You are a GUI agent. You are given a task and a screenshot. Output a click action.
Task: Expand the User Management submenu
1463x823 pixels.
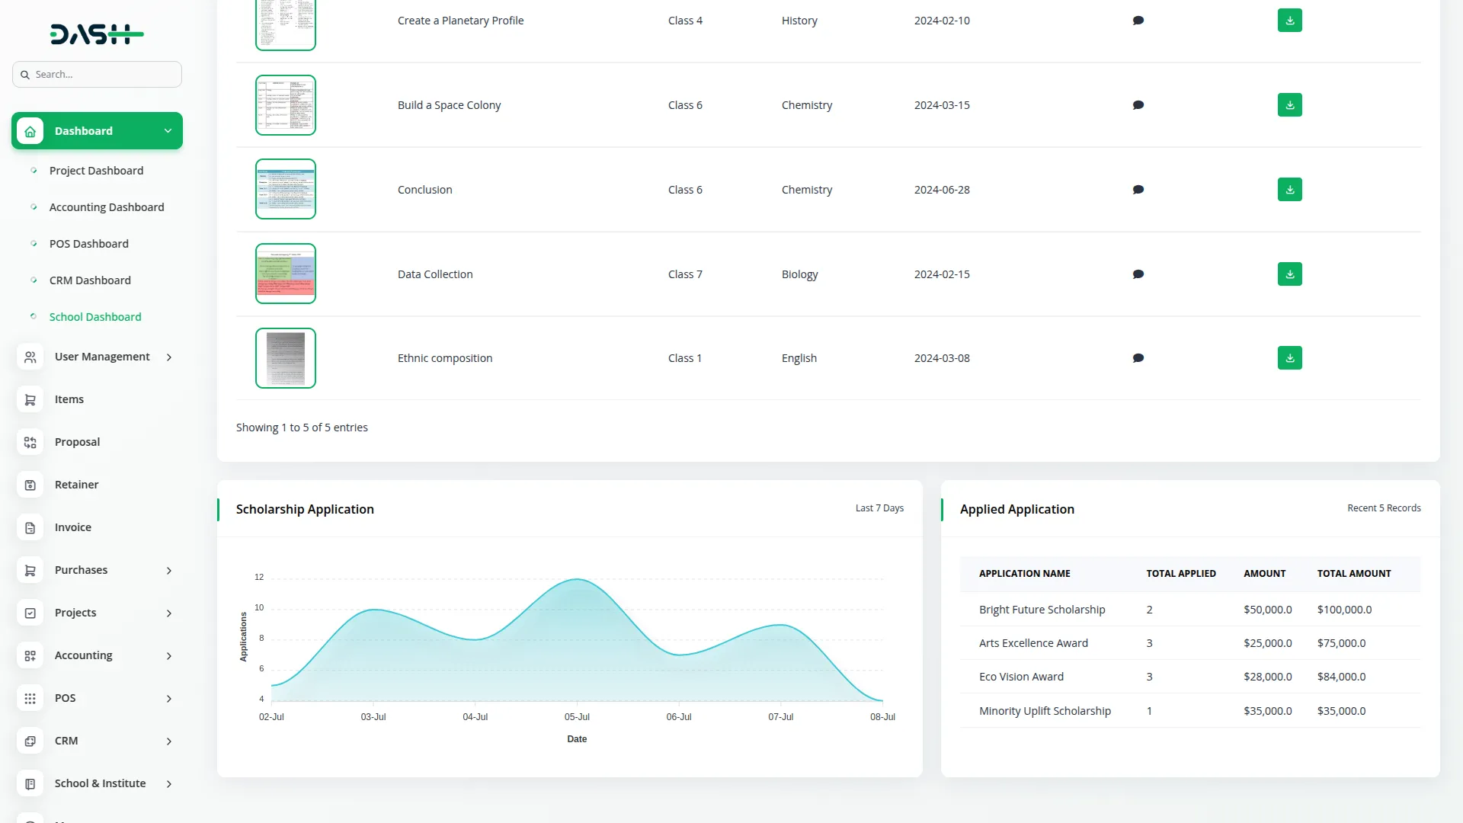point(169,357)
